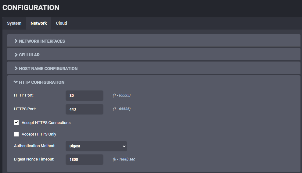Image resolution: width=302 pixels, height=173 pixels.
Task: Enable Accept HTTPS Only checkbox
Action: [16, 134]
